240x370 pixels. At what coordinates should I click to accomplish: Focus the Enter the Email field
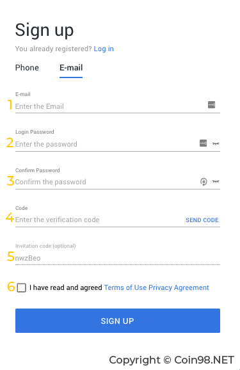(x=111, y=106)
